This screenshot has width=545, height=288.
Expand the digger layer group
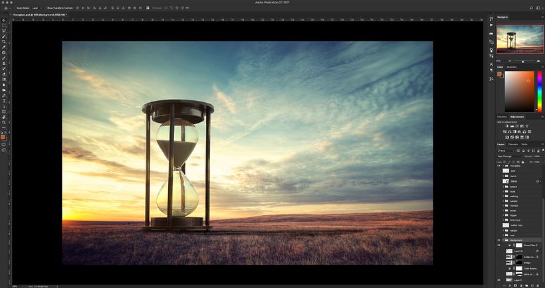tap(503, 215)
